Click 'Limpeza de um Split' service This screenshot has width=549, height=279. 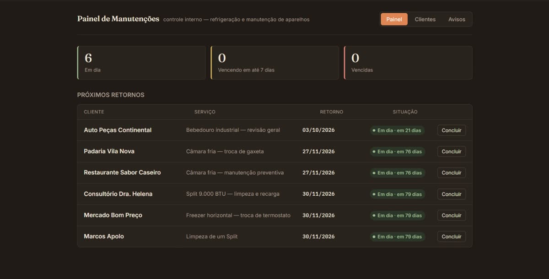pos(212,236)
